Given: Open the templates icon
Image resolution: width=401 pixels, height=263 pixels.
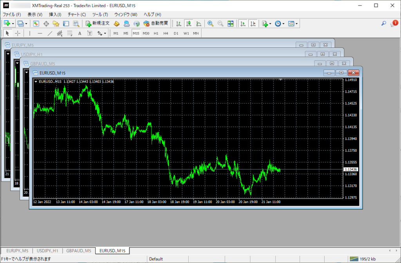Looking at the screenshot, I should point(291,24).
